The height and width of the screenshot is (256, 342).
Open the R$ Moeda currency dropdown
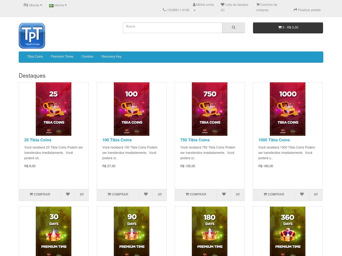pos(33,5)
